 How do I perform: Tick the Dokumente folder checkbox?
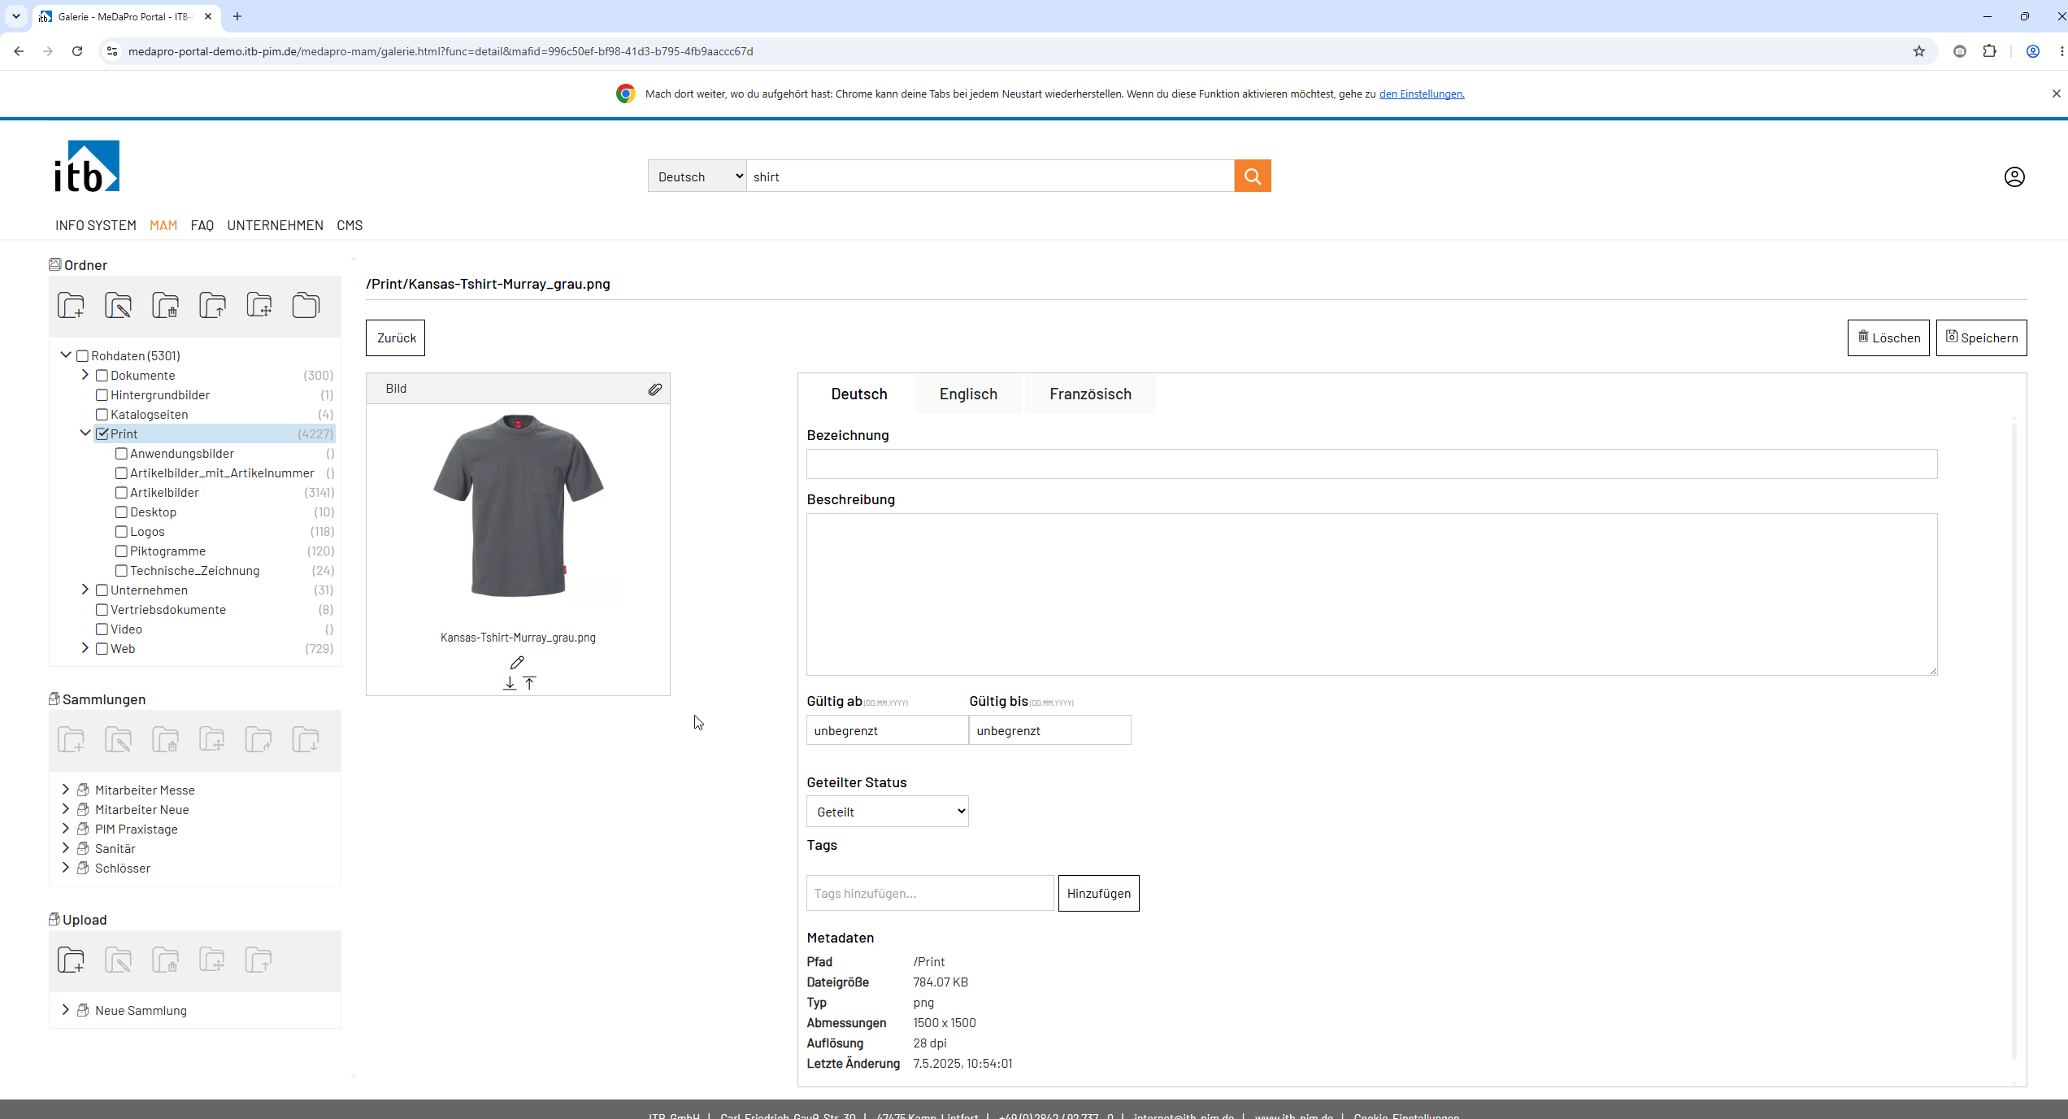click(102, 376)
